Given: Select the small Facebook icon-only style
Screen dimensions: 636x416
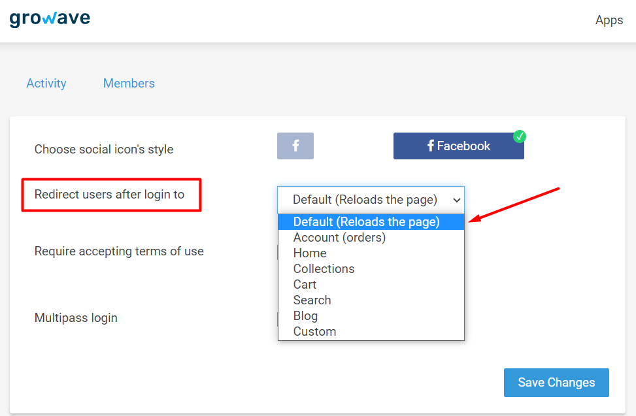Looking at the screenshot, I should pyautogui.click(x=295, y=146).
